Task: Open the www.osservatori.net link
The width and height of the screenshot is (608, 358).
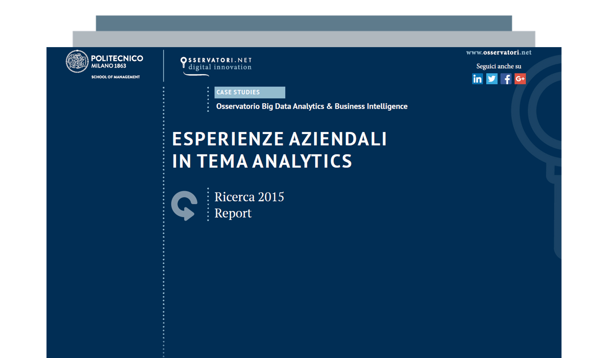Action: click(x=499, y=53)
